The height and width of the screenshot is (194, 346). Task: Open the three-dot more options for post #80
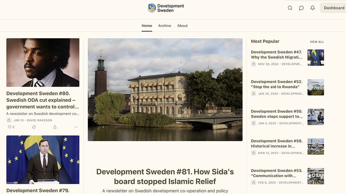[76, 127]
